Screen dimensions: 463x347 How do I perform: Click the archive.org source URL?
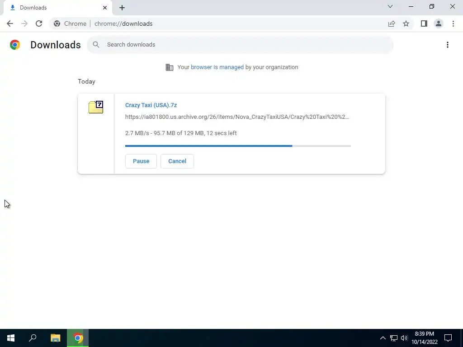[x=237, y=117]
